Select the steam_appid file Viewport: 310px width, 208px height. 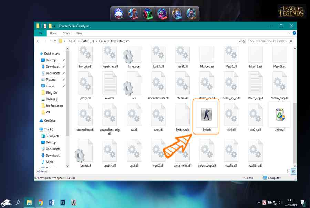[255, 86]
